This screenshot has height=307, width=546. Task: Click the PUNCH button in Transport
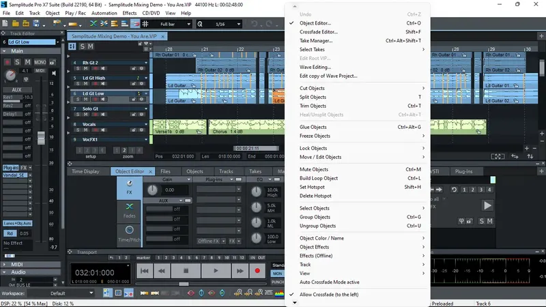click(278, 282)
